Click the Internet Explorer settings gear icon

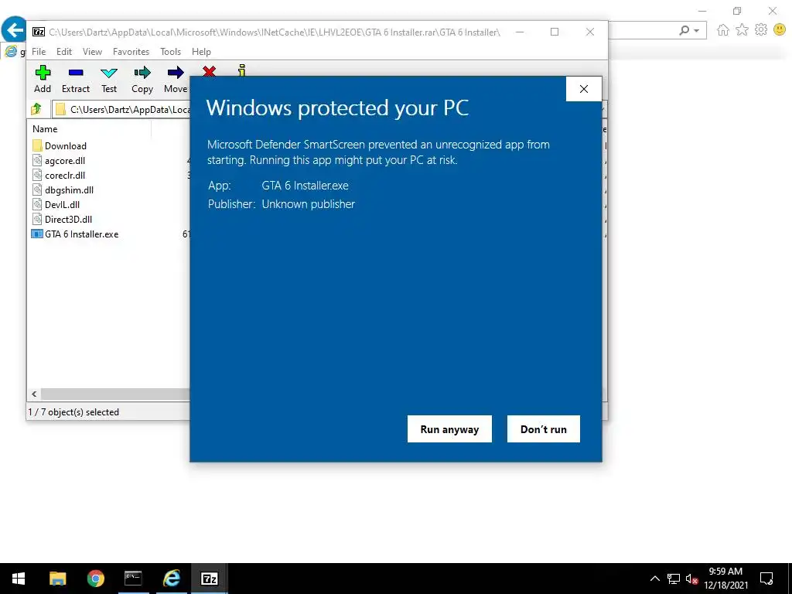(x=761, y=30)
